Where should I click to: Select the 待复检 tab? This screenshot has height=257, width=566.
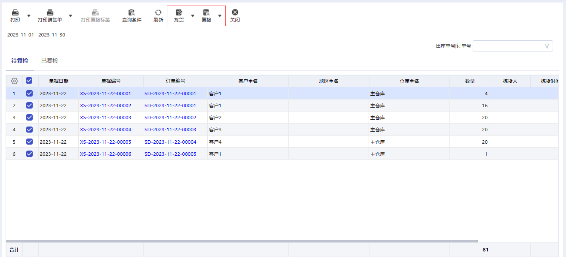[x=20, y=61]
